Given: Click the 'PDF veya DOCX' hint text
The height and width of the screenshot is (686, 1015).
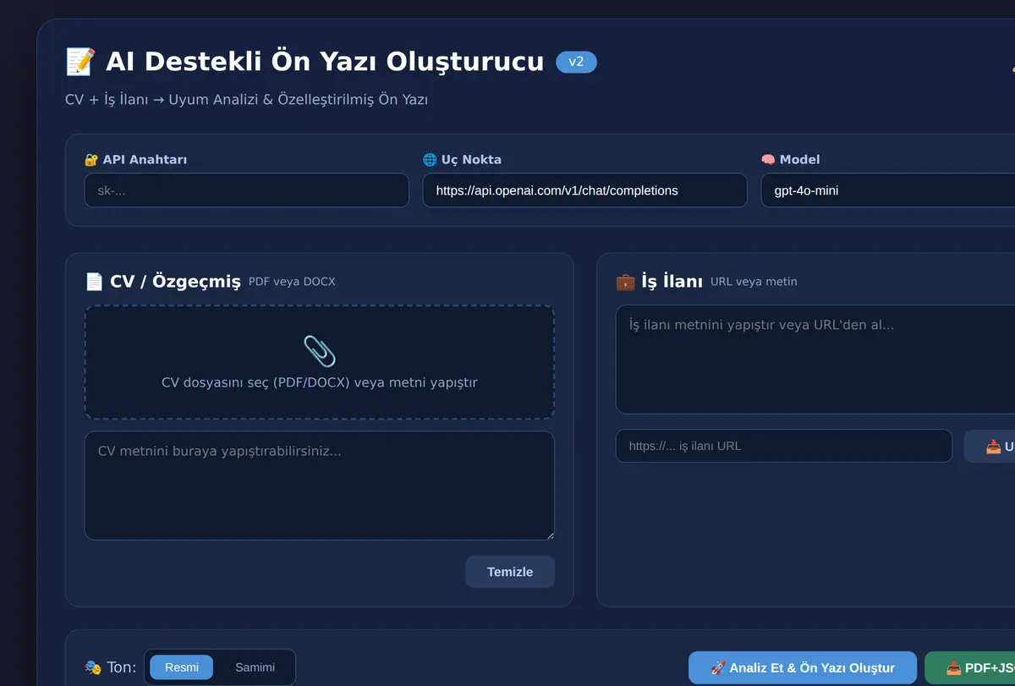Looking at the screenshot, I should (x=292, y=282).
